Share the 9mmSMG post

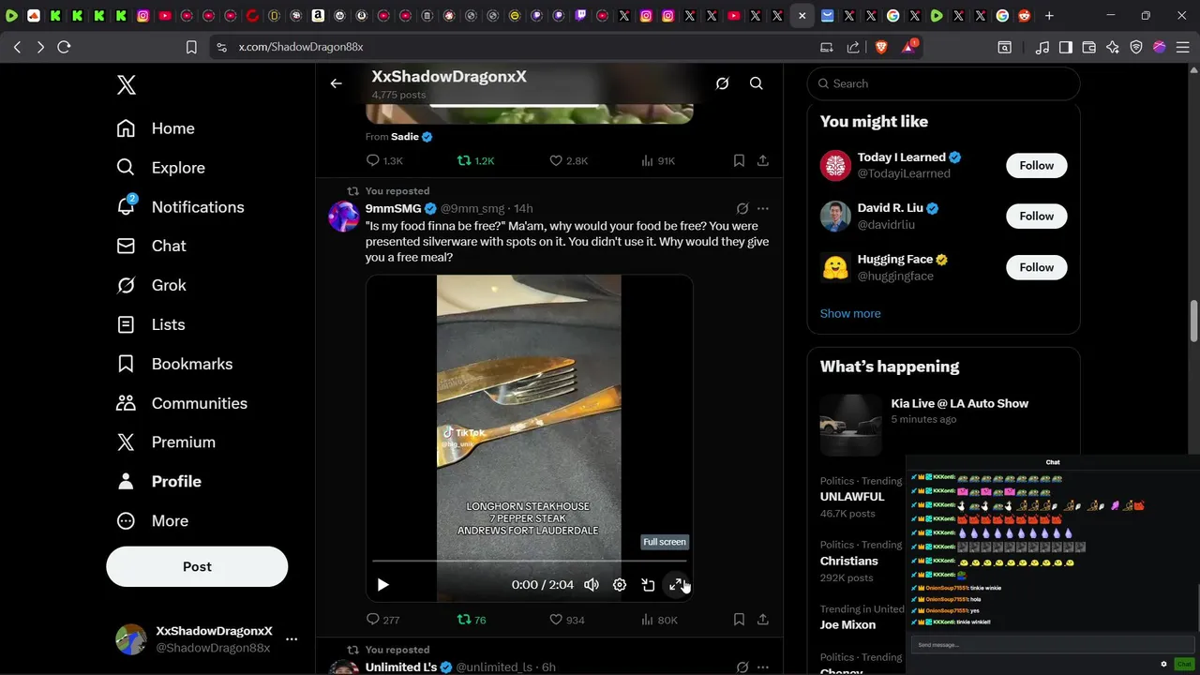click(x=763, y=620)
